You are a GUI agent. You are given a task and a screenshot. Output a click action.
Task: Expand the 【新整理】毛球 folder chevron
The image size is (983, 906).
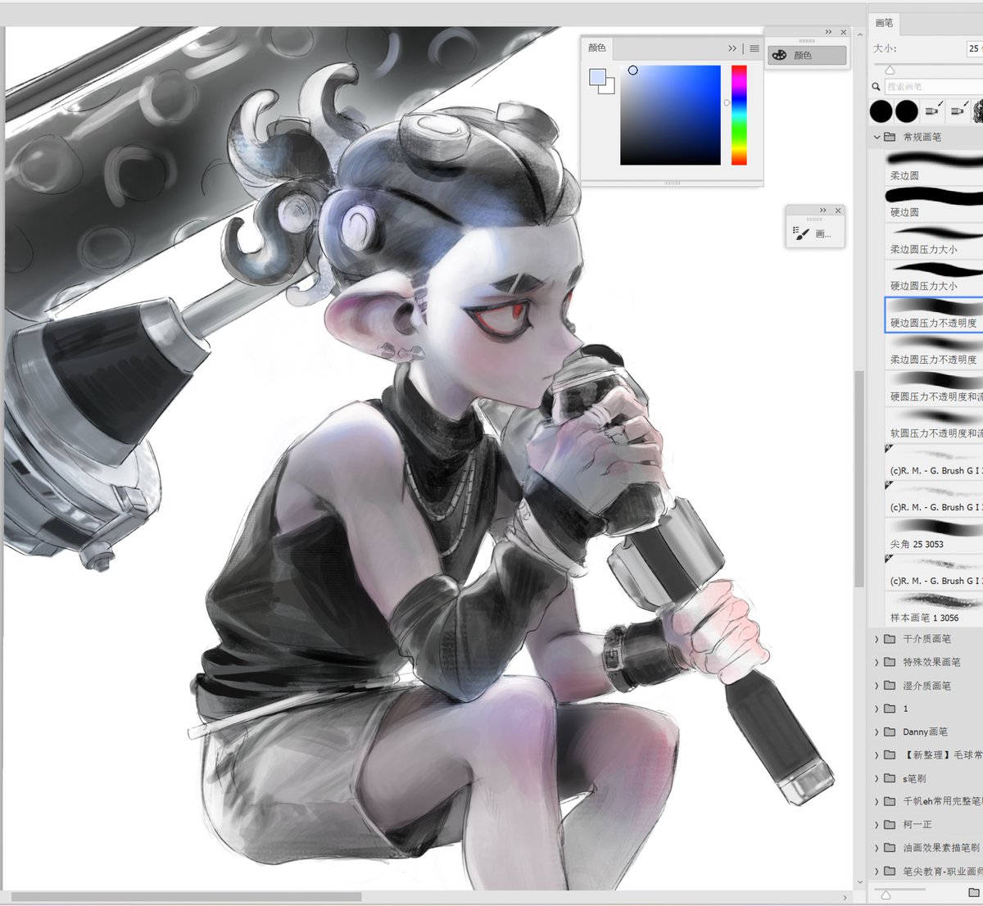(x=877, y=755)
